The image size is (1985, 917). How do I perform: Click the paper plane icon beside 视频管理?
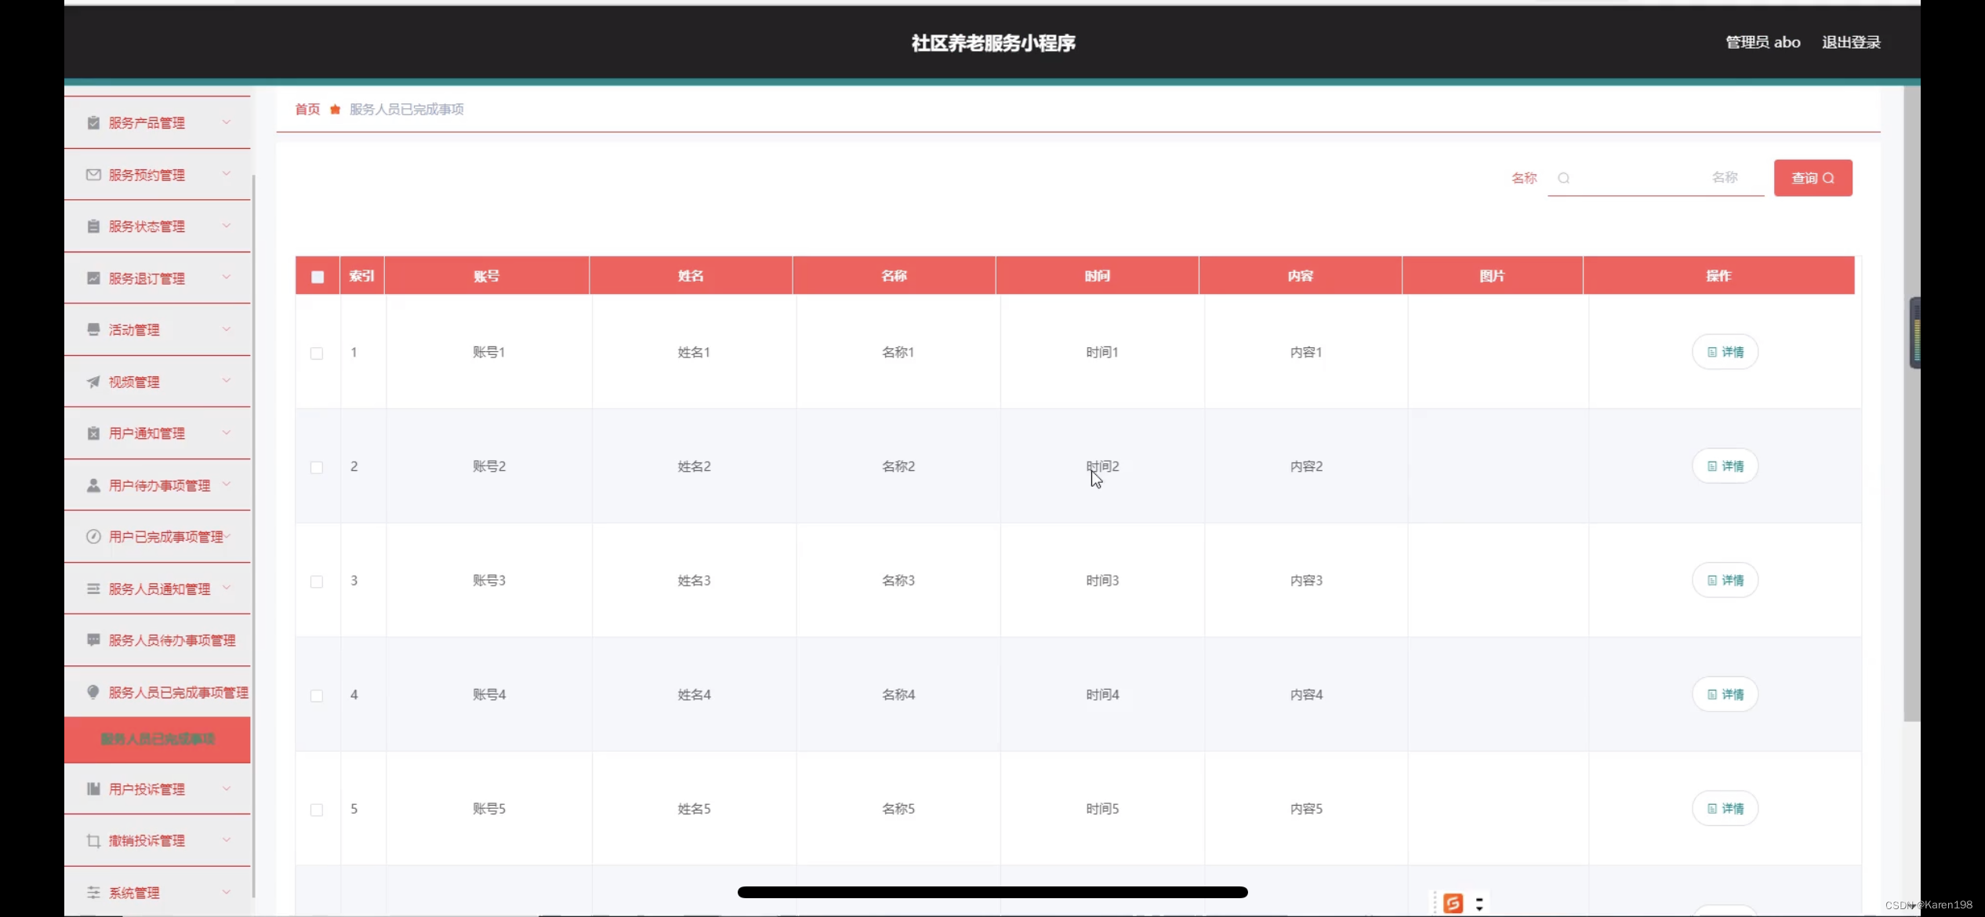(93, 382)
